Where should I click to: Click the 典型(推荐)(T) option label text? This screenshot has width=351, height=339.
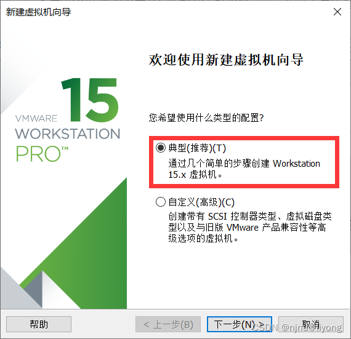tap(197, 148)
